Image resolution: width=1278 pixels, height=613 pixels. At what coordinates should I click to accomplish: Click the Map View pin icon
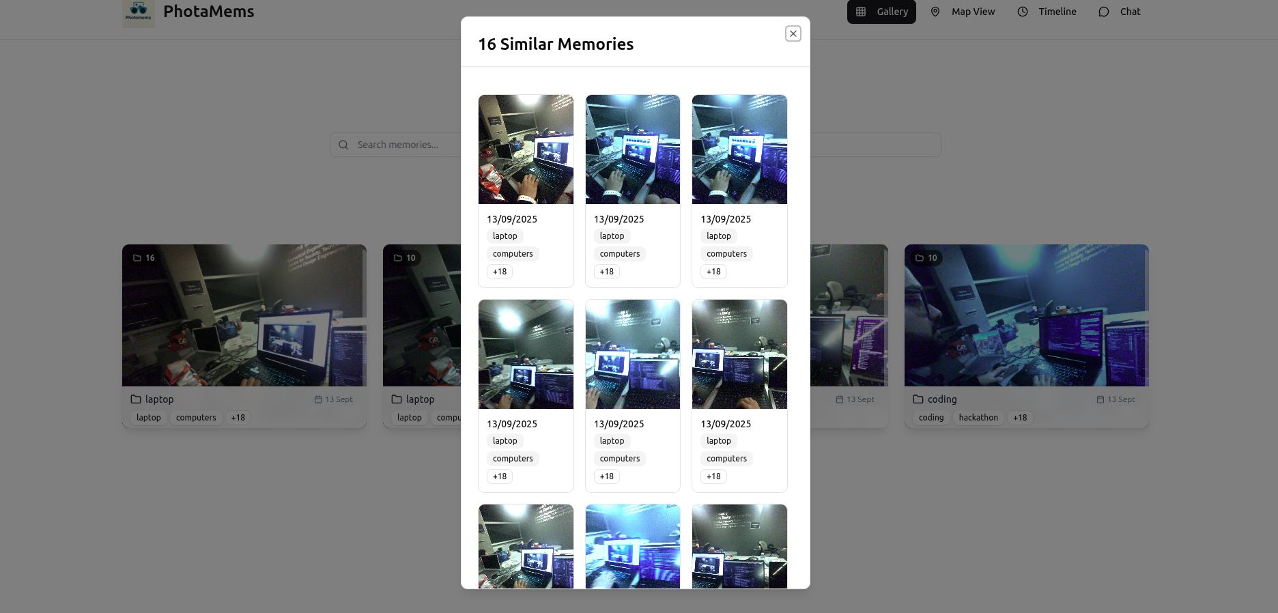point(935,12)
